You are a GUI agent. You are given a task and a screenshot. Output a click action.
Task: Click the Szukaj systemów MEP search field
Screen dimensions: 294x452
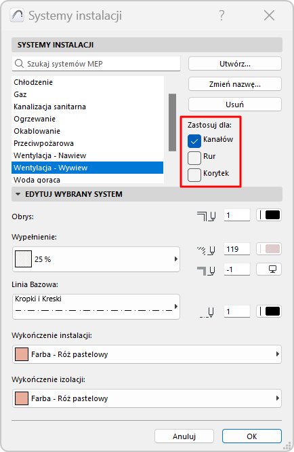(96, 63)
